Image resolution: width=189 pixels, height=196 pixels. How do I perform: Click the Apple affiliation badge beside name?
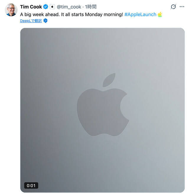coord(52,7)
